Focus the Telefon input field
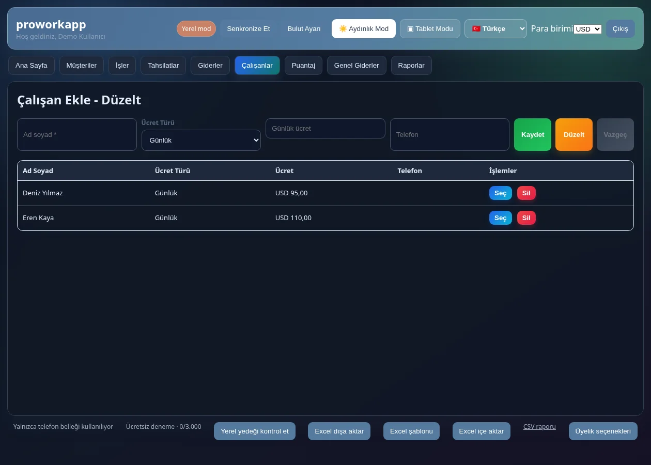This screenshot has width=651, height=465. point(450,134)
